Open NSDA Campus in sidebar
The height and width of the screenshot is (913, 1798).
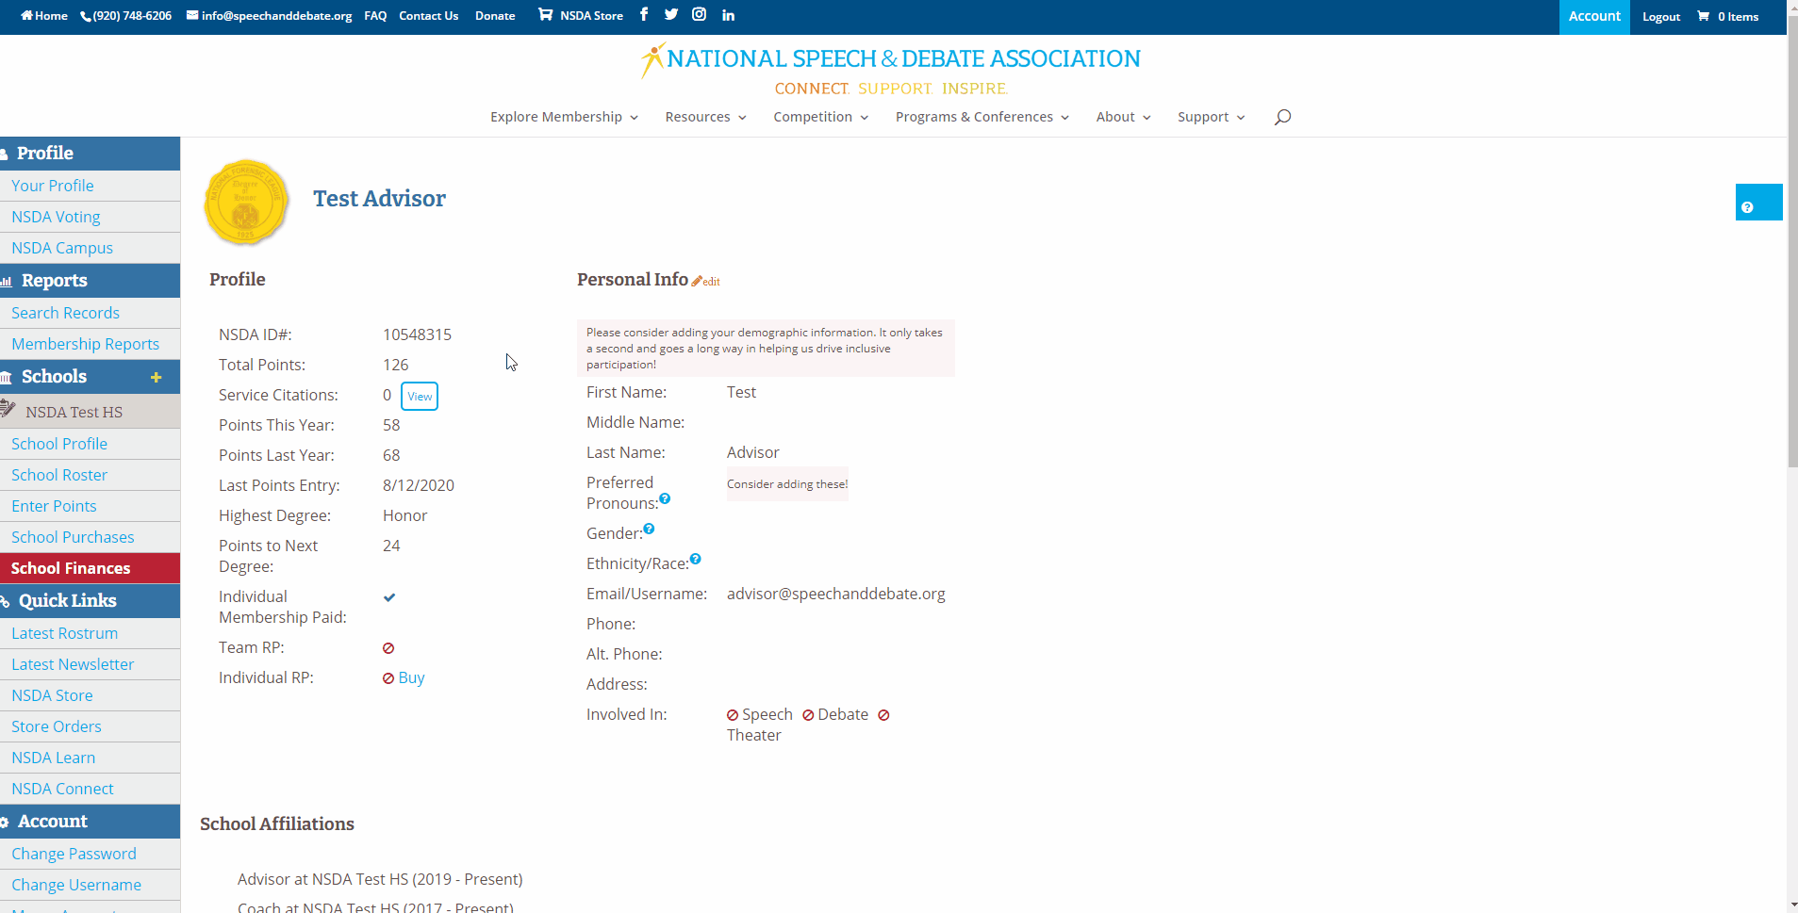[90, 248]
